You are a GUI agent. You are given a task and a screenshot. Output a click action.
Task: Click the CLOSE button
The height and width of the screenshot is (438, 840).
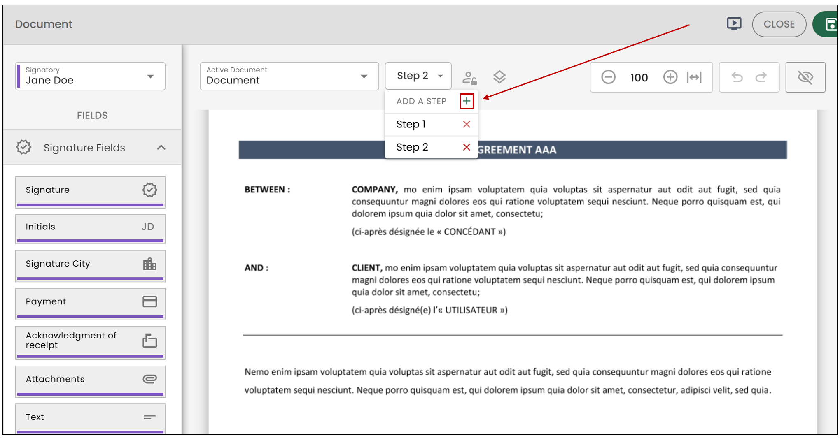coord(779,24)
